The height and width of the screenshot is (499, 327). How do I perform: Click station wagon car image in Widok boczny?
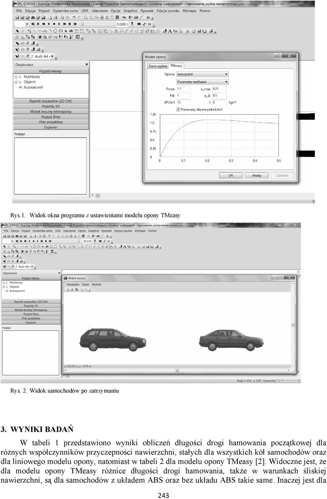[112, 340]
